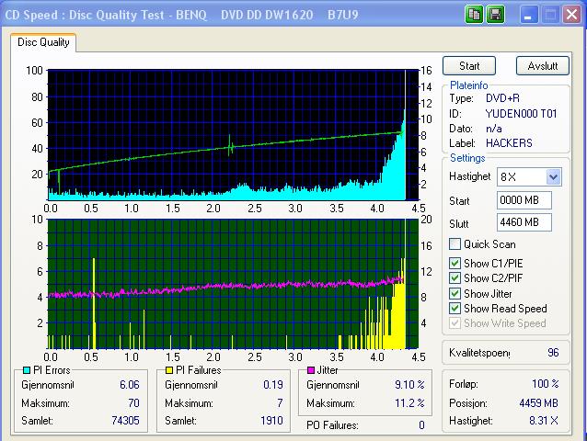Screen dimensions: 587x441
Task: Click PI Errors Maksimum value 70
Action: tap(133, 403)
